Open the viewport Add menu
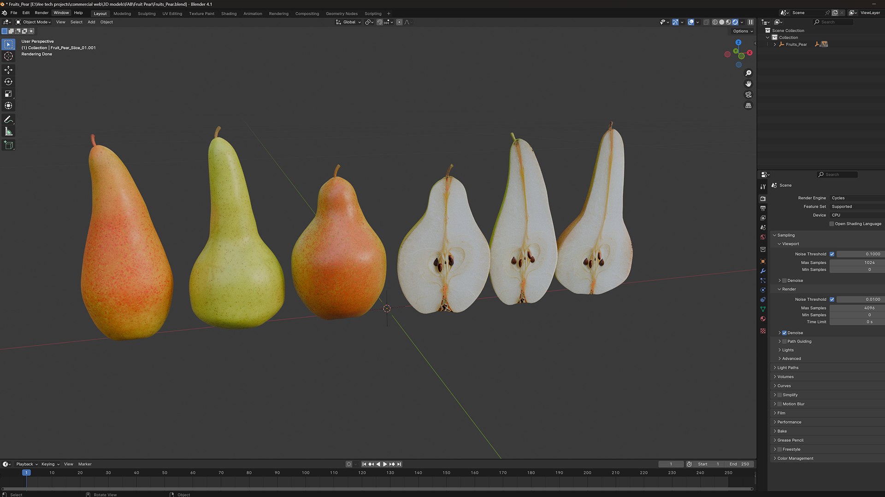The image size is (885, 497). click(91, 22)
